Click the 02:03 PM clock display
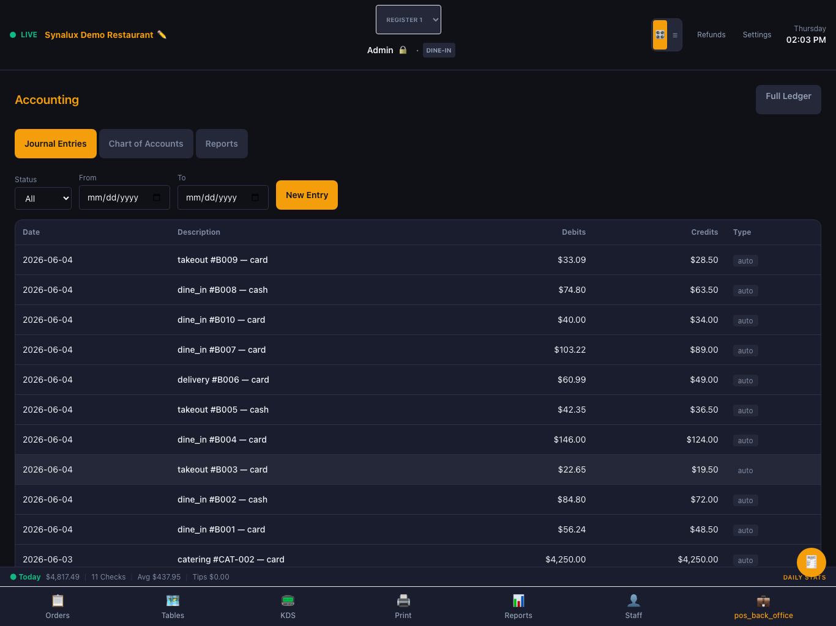 point(806,40)
